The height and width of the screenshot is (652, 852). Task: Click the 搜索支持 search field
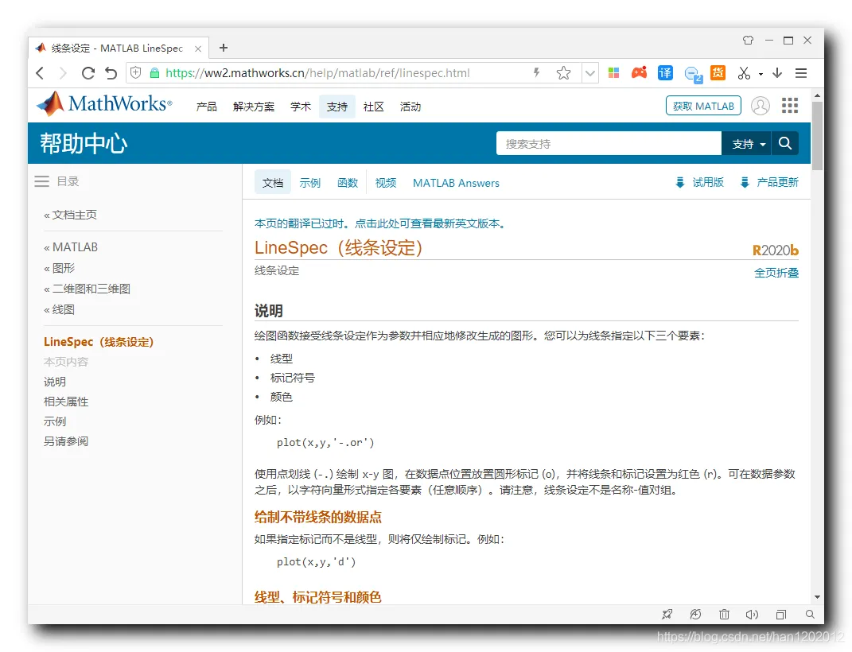tap(609, 143)
